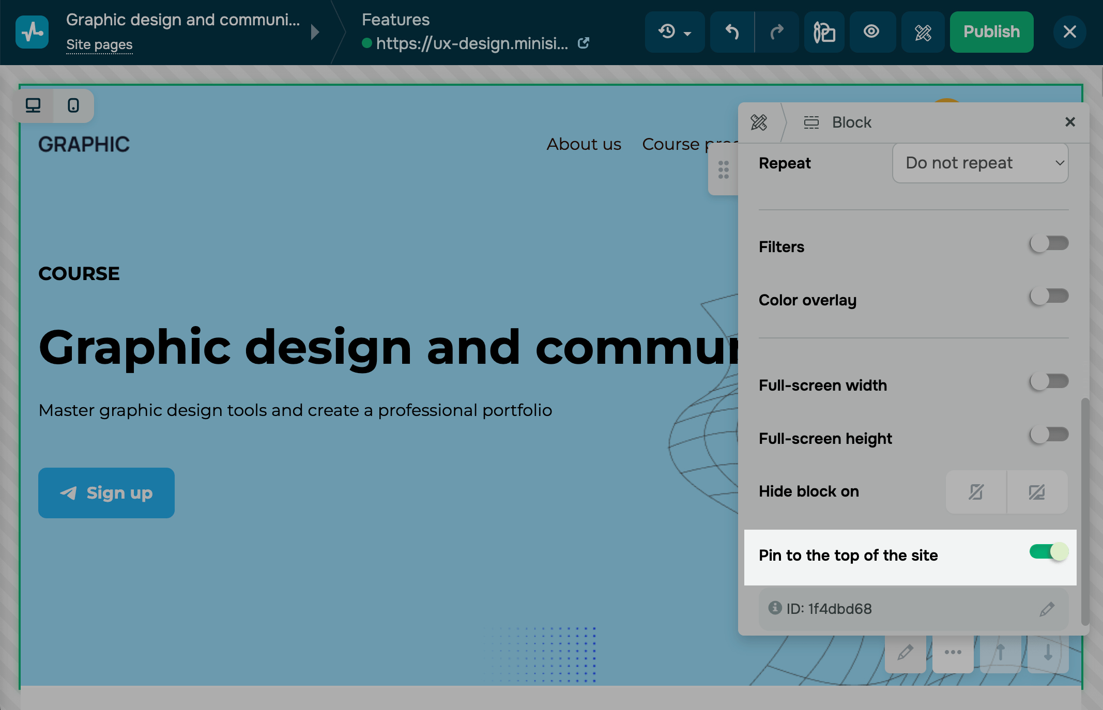This screenshot has width=1103, height=710.
Task: Enable the Full-screen width toggle
Action: click(x=1049, y=381)
